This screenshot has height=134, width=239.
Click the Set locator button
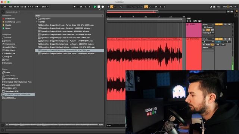[189, 19]
